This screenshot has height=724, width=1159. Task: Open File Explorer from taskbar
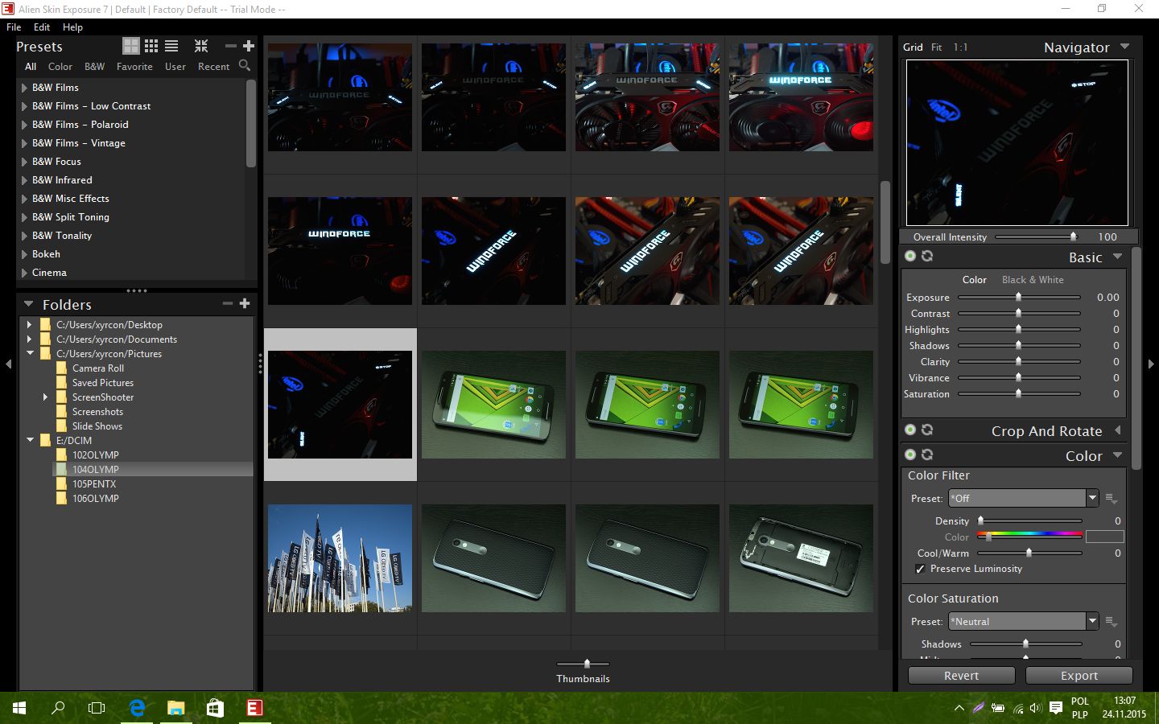(175, 708)
